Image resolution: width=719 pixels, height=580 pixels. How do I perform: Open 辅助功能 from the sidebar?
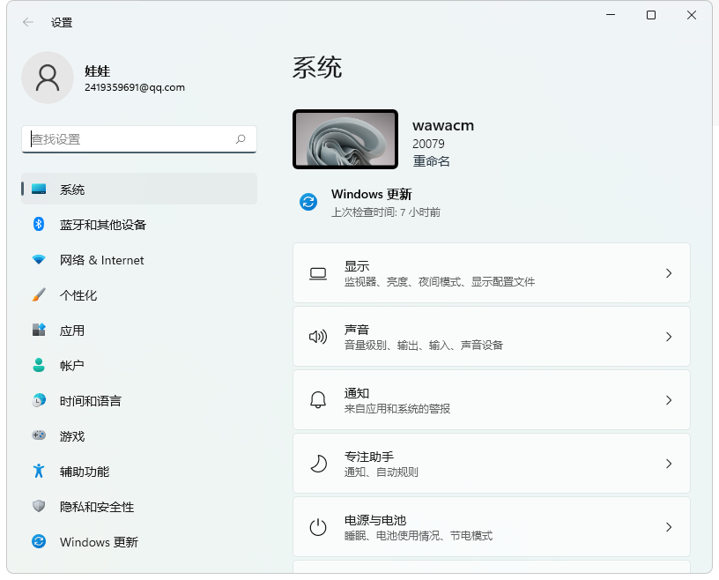click(85, 472)
